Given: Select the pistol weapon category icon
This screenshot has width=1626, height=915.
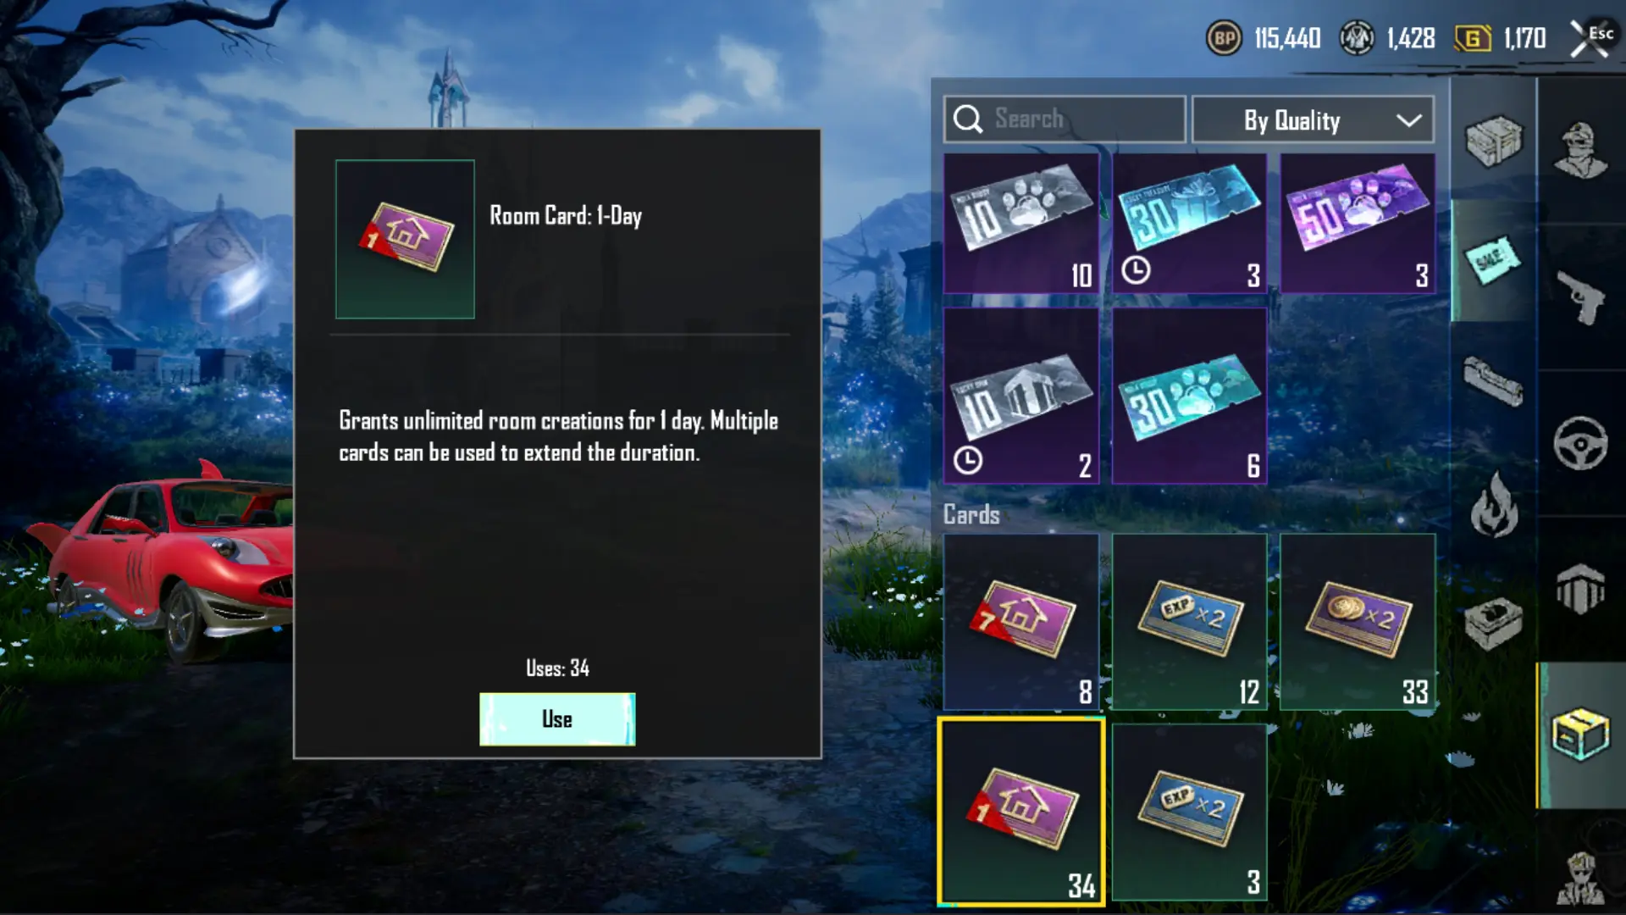Looking at the screenshot, I should tap(1580, 297).
